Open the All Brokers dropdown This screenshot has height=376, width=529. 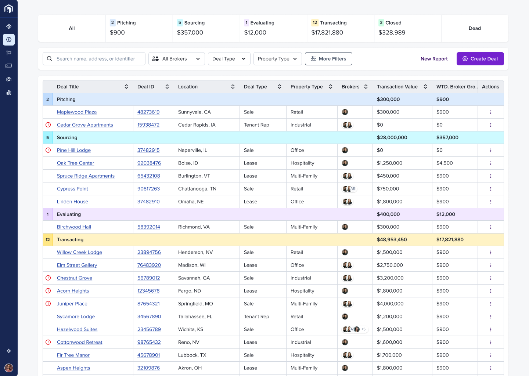[x=177, y=59]
